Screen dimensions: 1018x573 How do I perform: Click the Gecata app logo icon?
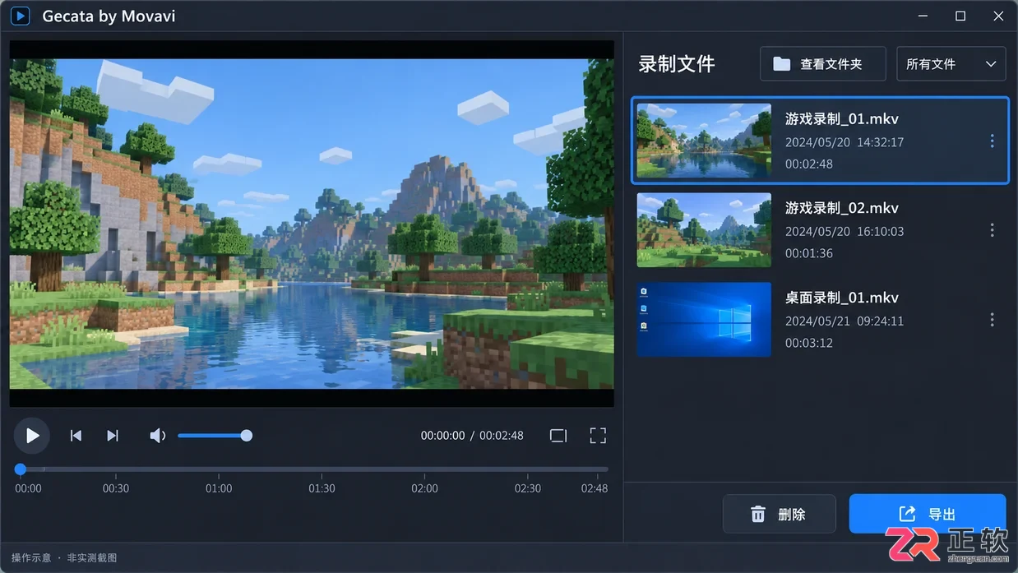20,16
